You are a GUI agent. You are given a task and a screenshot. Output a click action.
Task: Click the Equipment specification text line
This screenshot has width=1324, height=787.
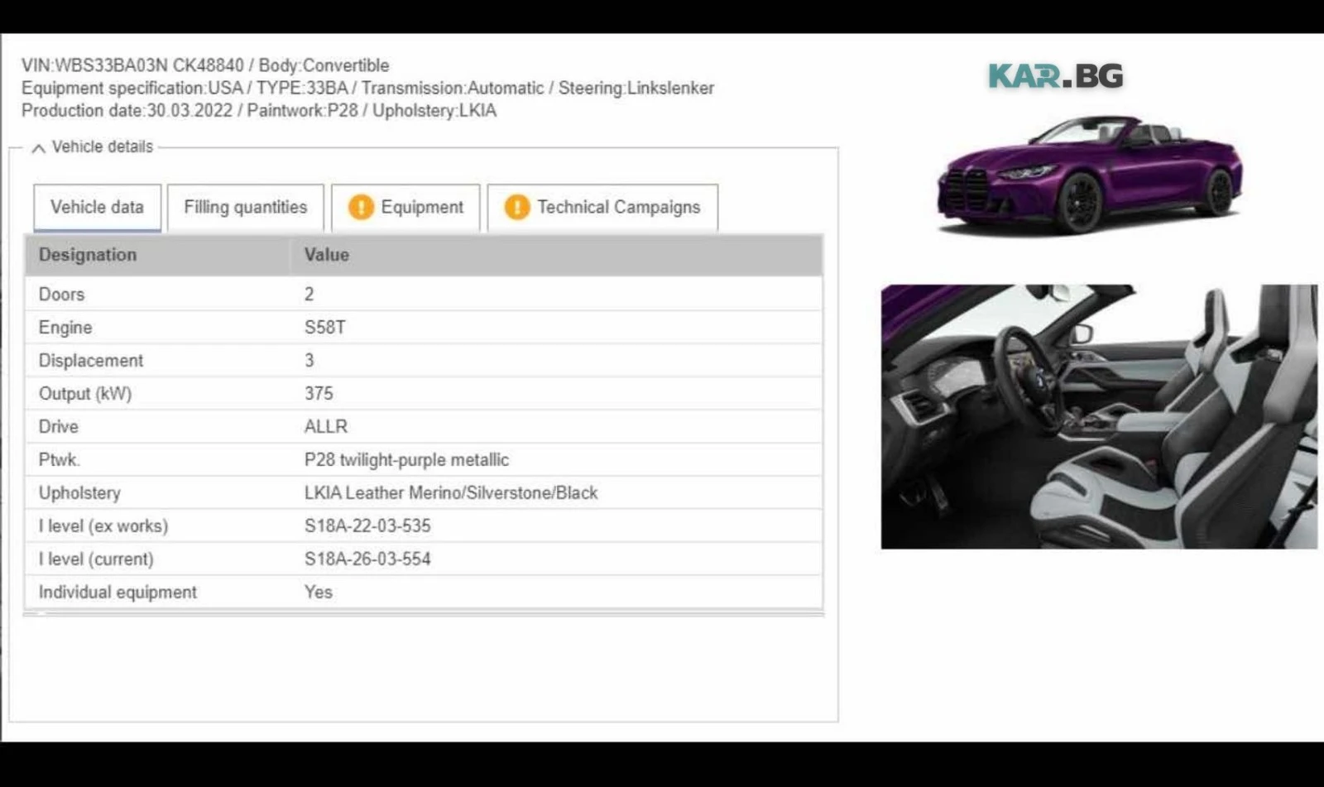tap(367, 88)
